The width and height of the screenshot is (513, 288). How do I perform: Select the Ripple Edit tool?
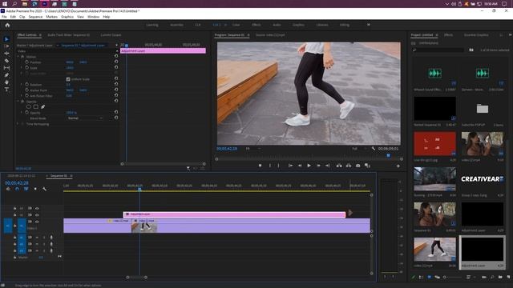click(6, 54)
